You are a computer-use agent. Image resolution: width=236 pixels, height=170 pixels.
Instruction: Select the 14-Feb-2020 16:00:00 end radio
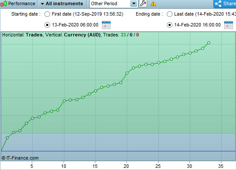pos(169,25)
